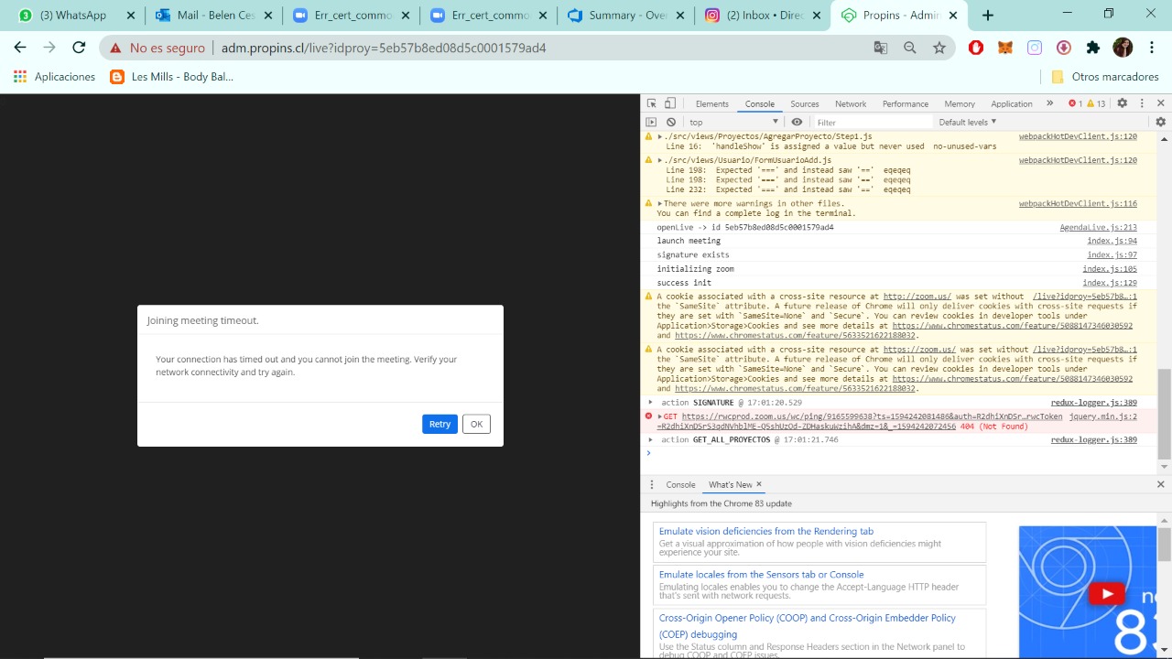The height and width of the screenshot is (659, 1172).
Task: Switch to the Memory tab
Action: tap(960, 103)
